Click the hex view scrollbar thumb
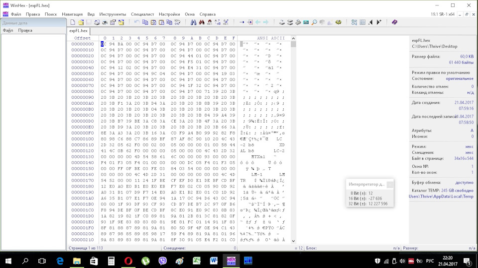This screenshot has width=478, height=268. (x=293, y=44)
